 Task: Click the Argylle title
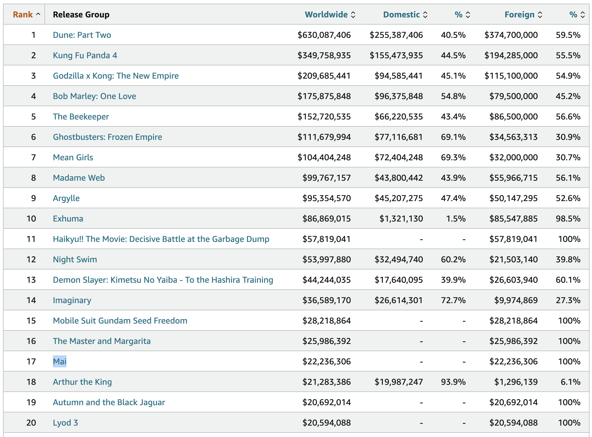(66, 198)
